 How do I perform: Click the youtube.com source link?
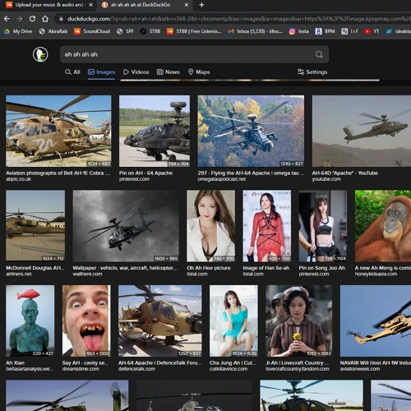pos(326,179)
